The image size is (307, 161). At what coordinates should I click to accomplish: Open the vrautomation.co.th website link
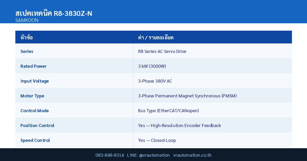[x=192, y=155]
